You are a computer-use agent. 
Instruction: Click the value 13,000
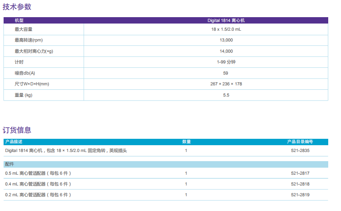click(x=226, y=40)
